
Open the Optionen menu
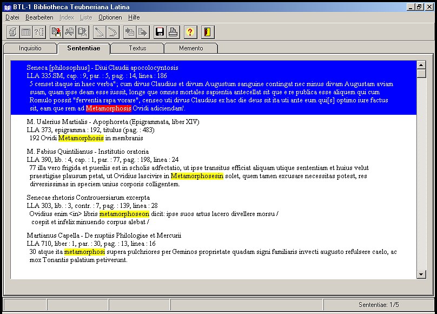[x=110, y=17]
